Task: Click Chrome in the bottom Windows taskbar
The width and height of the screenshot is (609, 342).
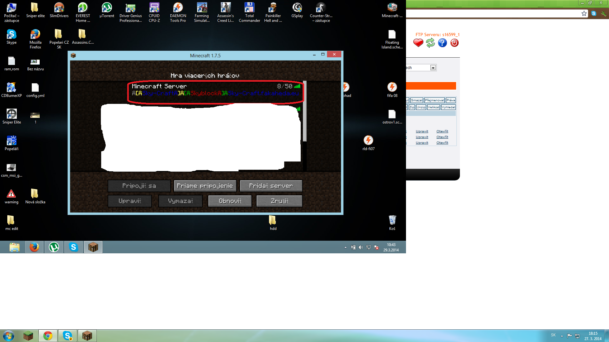Action: [48, 336]
